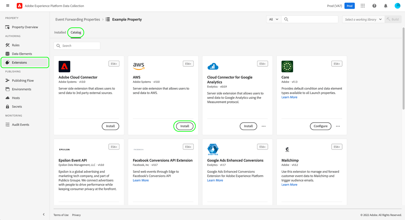Open Audit Events under Monitoring

pos(20,125)
